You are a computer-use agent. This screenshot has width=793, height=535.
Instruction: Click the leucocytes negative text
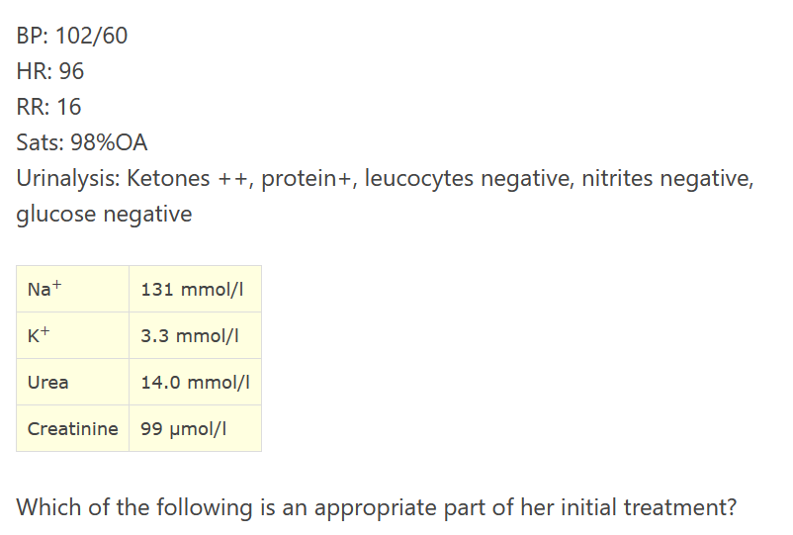point(470,179)
